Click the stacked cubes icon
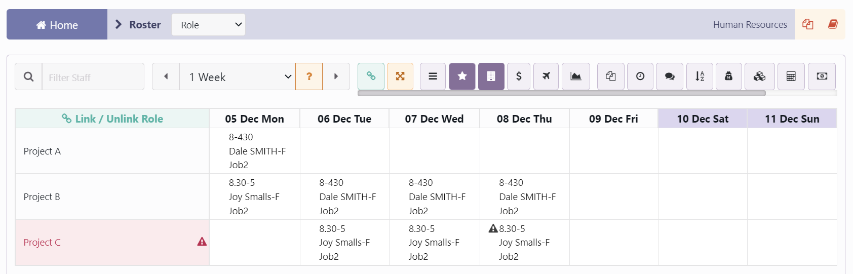The width and height of the screenshot is (853, 274). coord(759,76)
